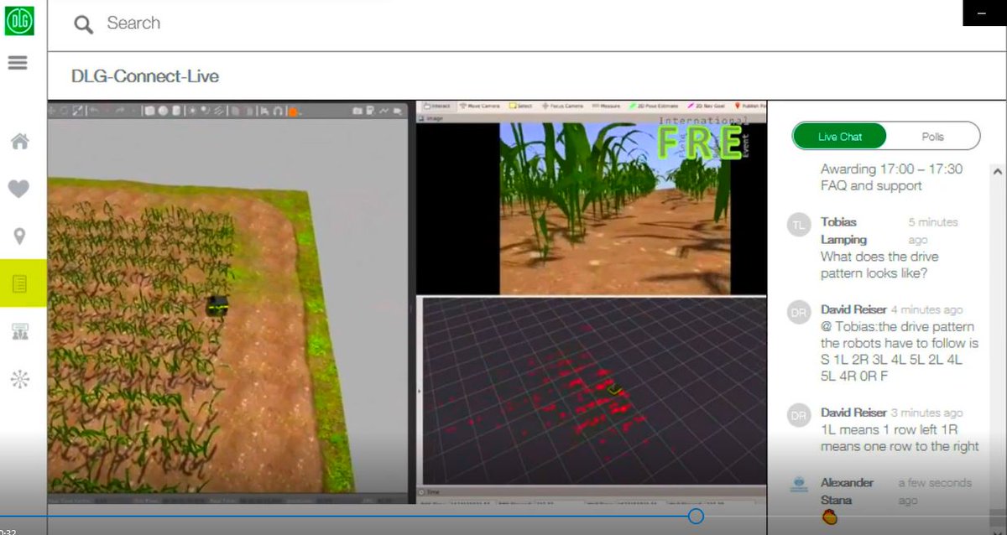
Task: Insert a sphere shape in Gazebo toolbar
Action: click(163, 111)
